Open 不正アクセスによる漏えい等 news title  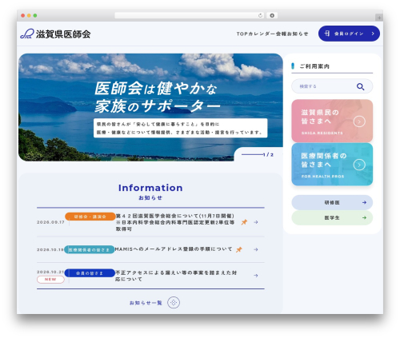click(x=176, y=276)
